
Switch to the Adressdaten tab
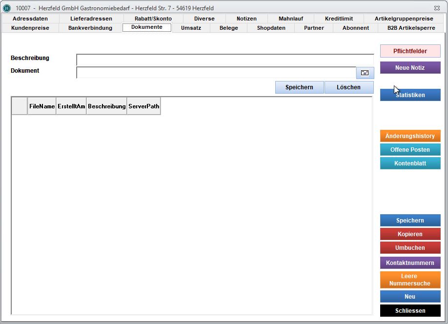pos(30,19)
